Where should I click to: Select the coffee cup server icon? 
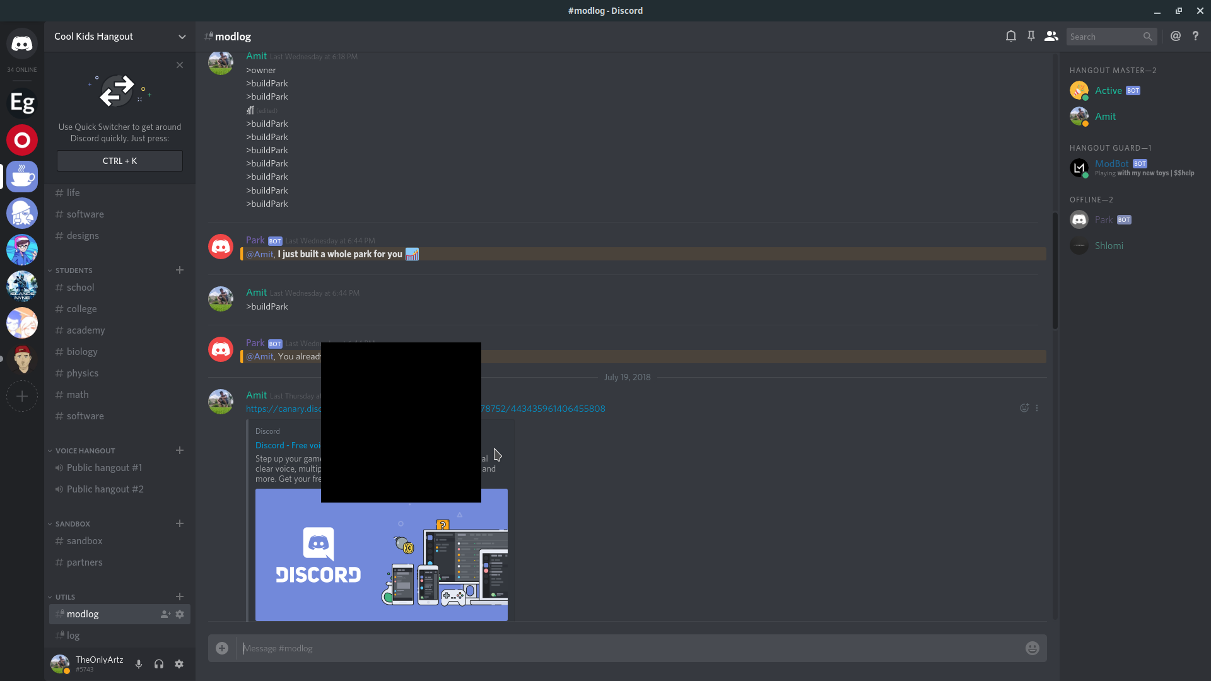[x=22, y=177]
